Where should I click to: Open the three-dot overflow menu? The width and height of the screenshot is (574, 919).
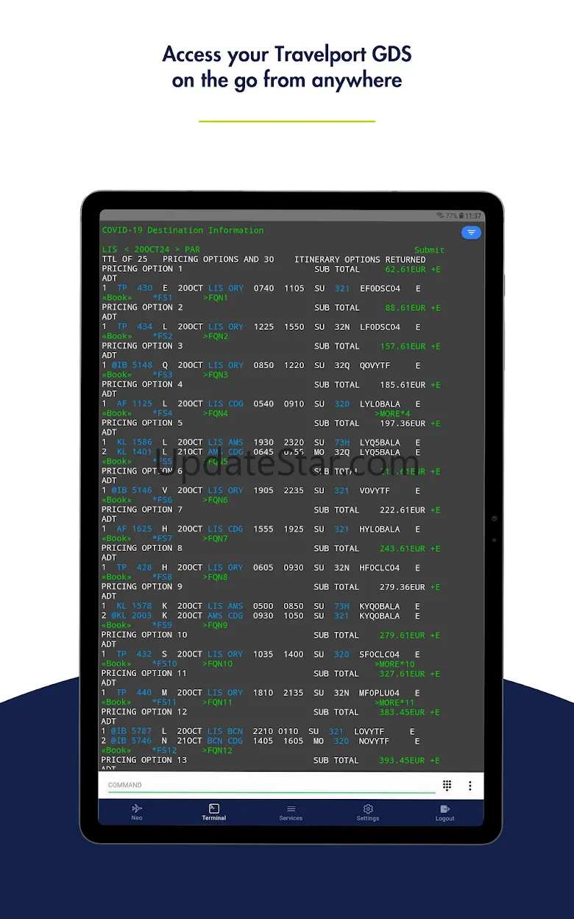pyautogui.click(x=470, y=786)
